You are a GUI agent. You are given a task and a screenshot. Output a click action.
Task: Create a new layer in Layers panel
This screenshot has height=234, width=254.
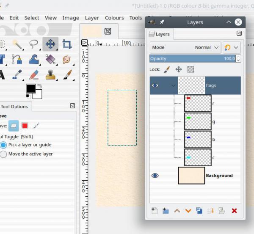(155, 211)
